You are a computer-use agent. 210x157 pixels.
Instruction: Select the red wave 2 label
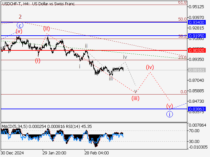point(20,17)
